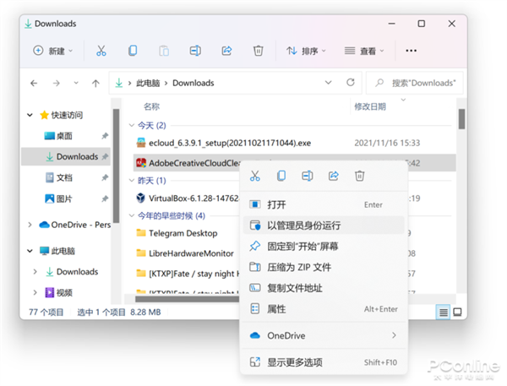Screen dimensions: 507x386
Task: Select the Telegram Desktop folder
Action: (183, 233)
